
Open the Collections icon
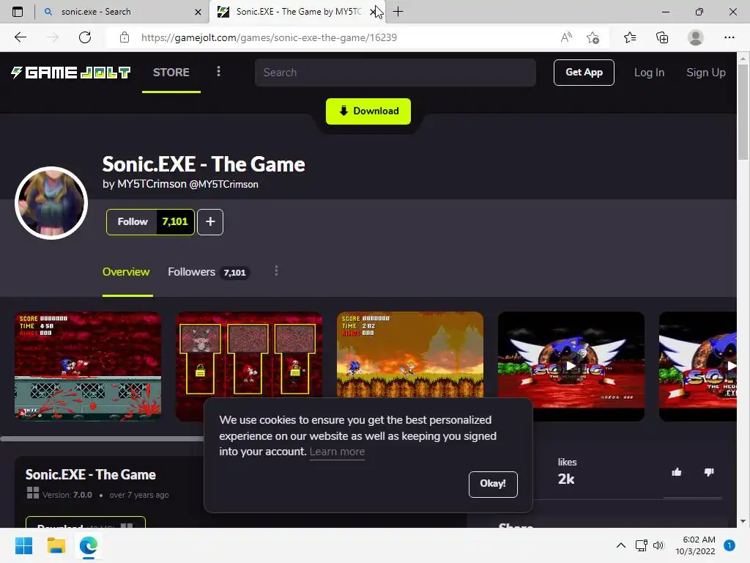click(x=662, y=37)
